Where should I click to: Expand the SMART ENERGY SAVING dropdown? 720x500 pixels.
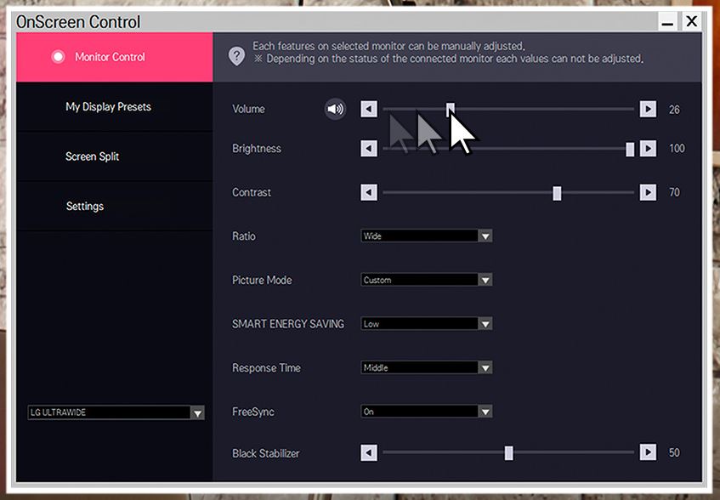point(427,324)
